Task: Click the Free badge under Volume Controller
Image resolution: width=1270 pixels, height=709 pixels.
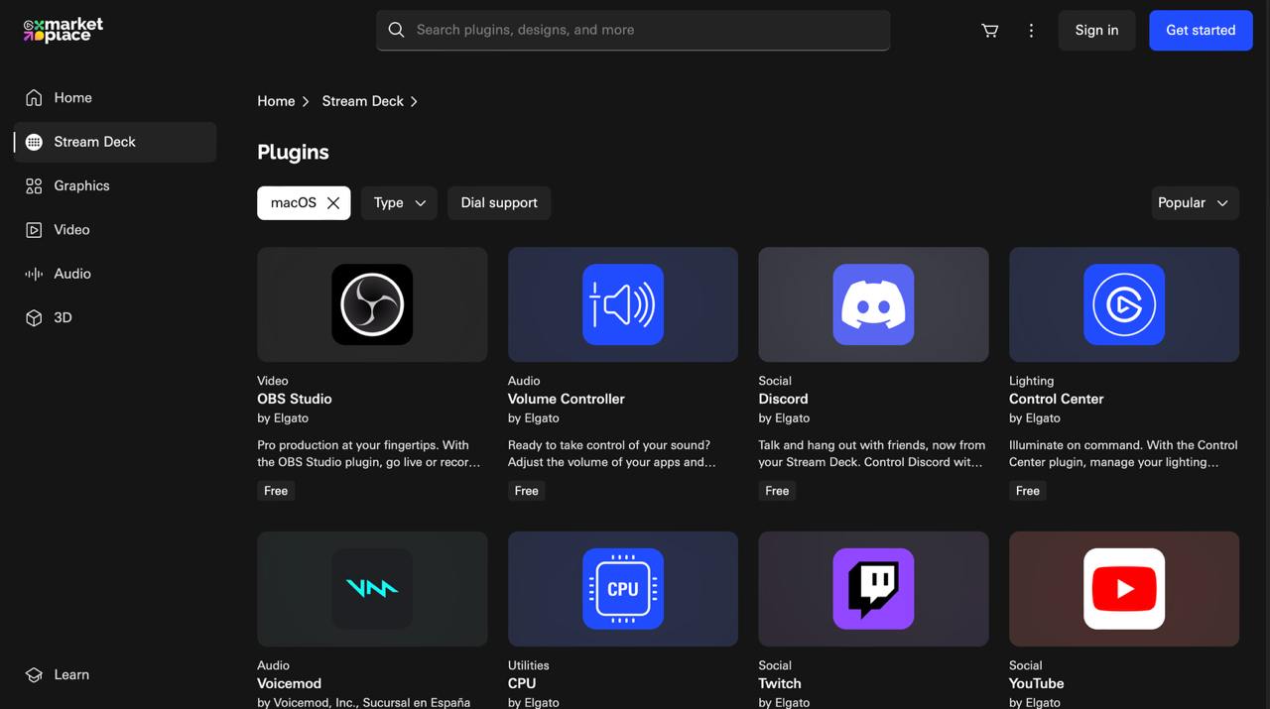Action: (x=527, y=491)
